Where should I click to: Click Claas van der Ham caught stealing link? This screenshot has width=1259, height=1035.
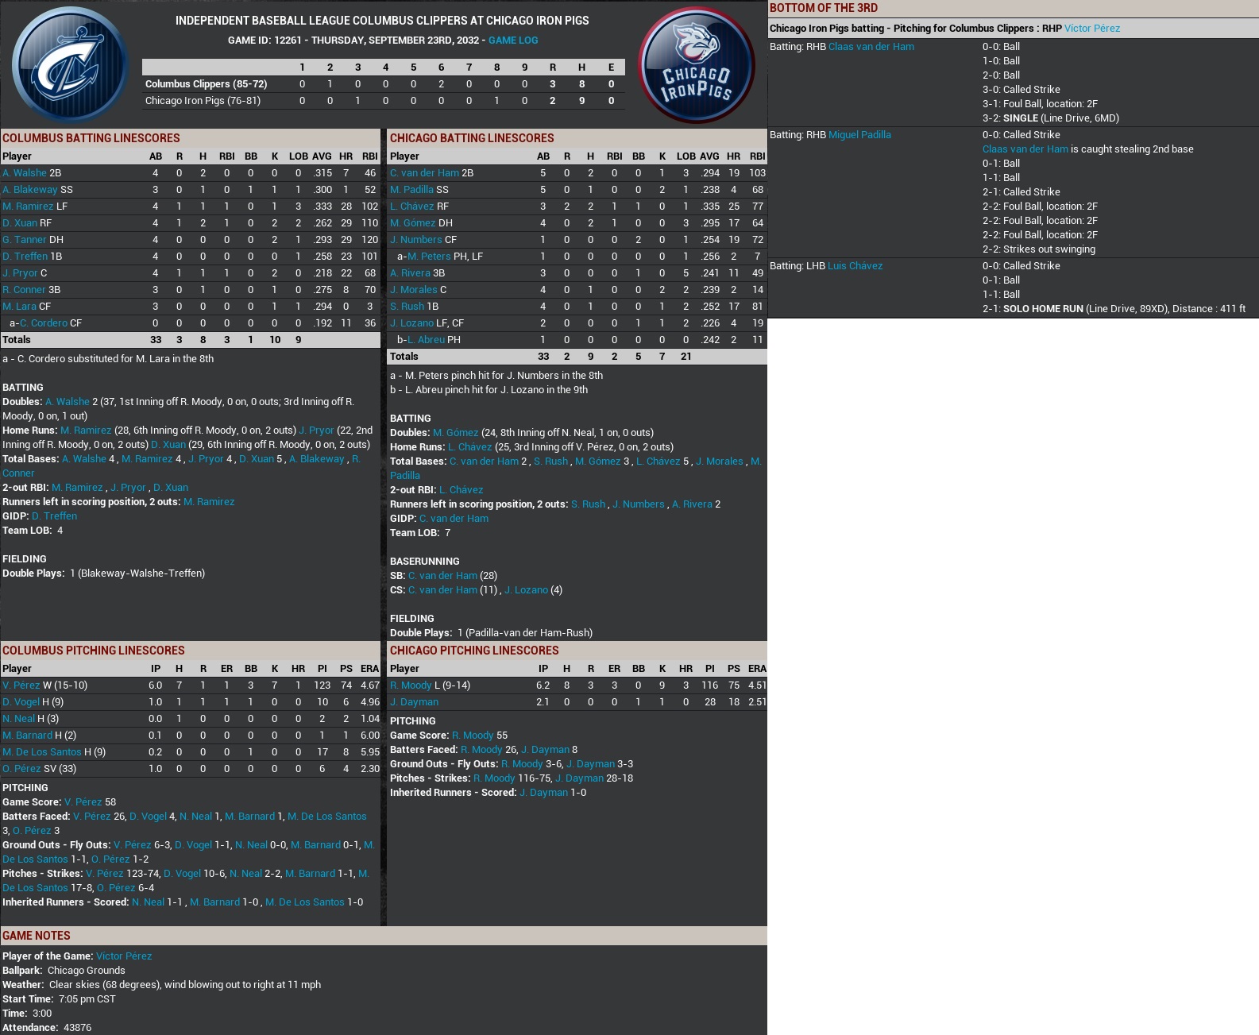click(x=1025, y=149)
